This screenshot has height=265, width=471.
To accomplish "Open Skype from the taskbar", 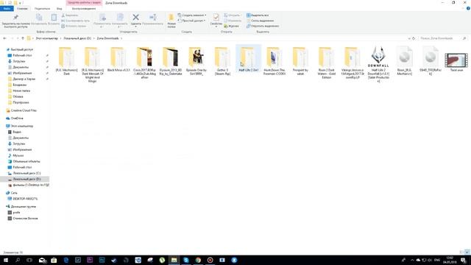I will [186, 260].
